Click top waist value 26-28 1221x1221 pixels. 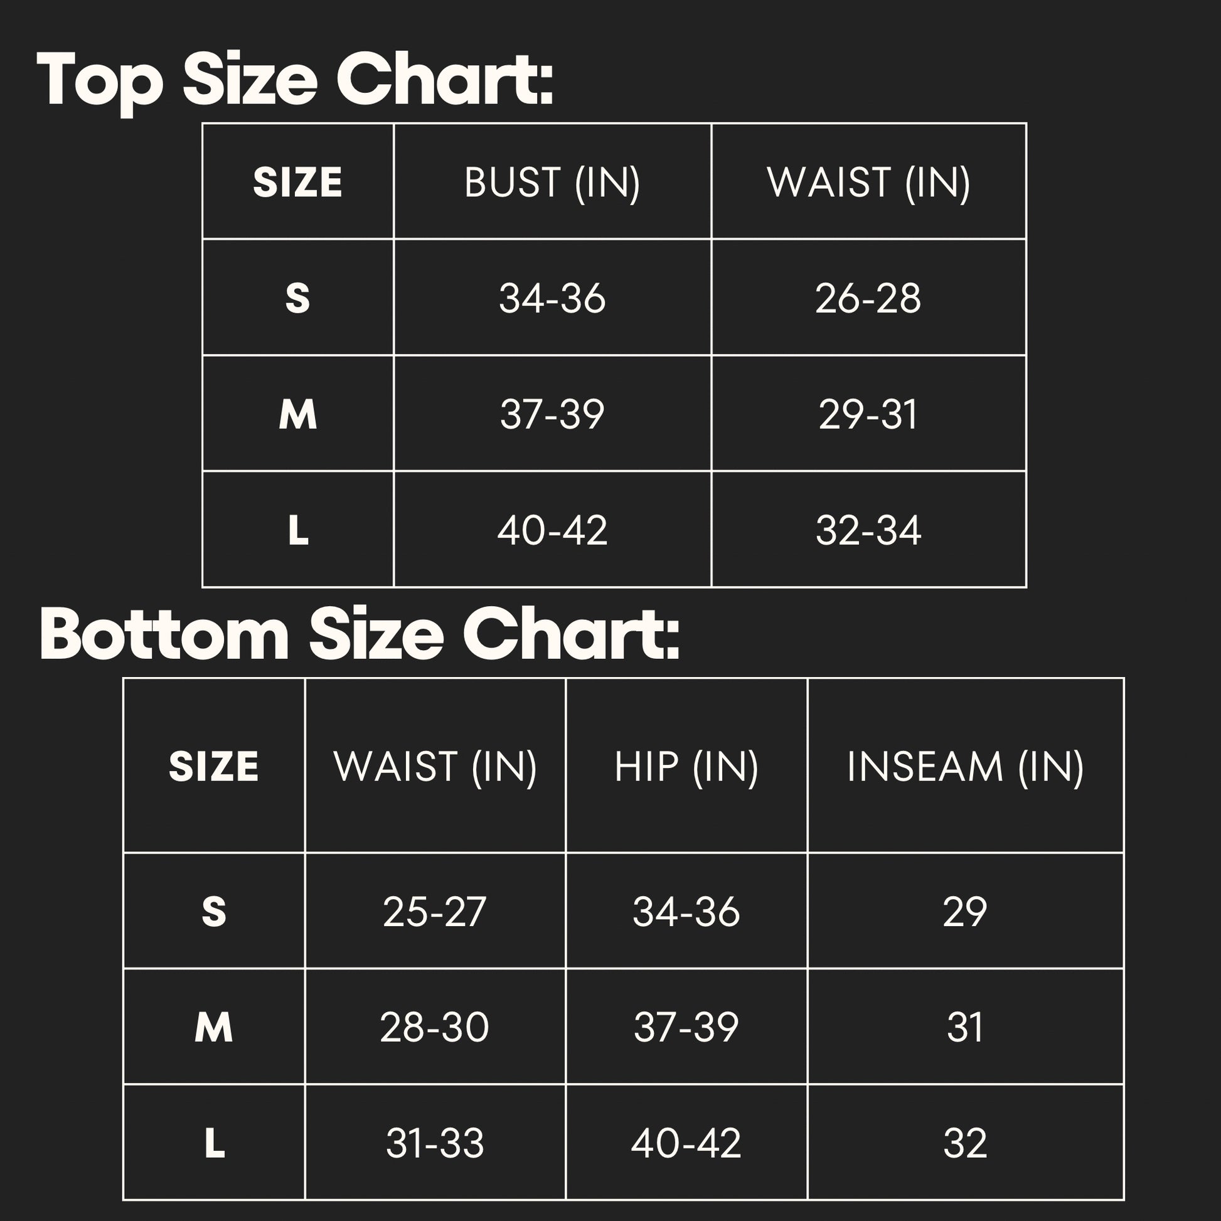pyautogui.click(x=868, y=297)
